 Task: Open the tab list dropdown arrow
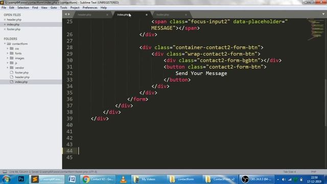(x=323, y=14)
